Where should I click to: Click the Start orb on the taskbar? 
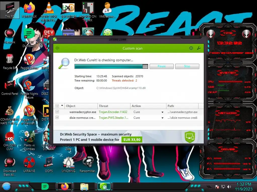[x=6, y=186]
